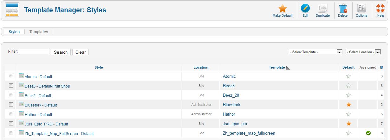Click the Duplicate toolbar icon

pyautogui.click(x=322, y=9)
